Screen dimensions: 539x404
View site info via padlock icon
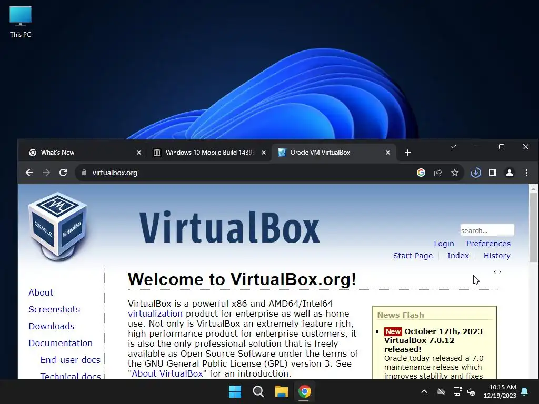[x=84, y=173]
